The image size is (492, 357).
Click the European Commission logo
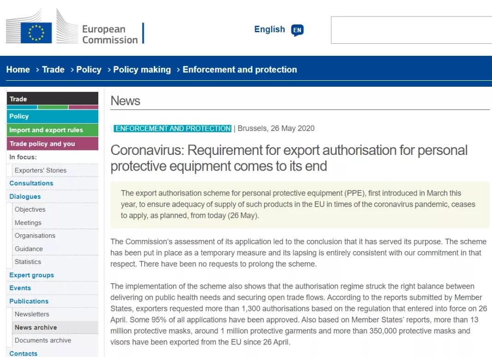[74, 29]
